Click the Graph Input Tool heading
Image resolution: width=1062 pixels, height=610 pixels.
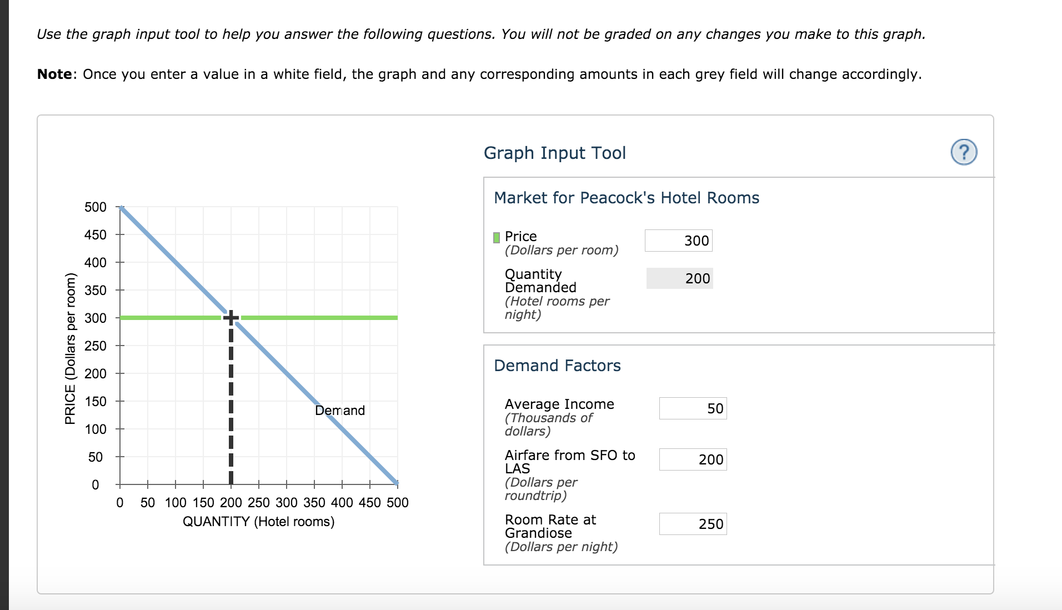tap(555, 153)
